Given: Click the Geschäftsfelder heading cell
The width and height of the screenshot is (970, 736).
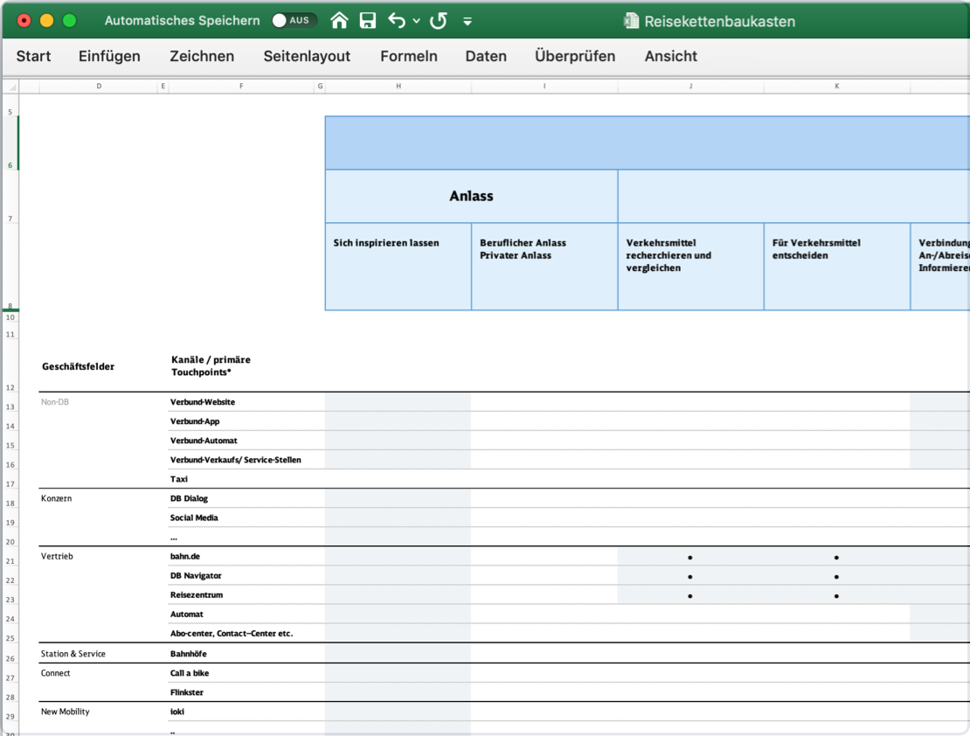Looking at the screenshot, I should 78,366.
